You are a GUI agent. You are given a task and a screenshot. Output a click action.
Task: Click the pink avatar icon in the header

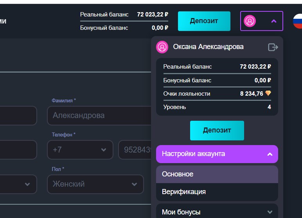[250, 21]
